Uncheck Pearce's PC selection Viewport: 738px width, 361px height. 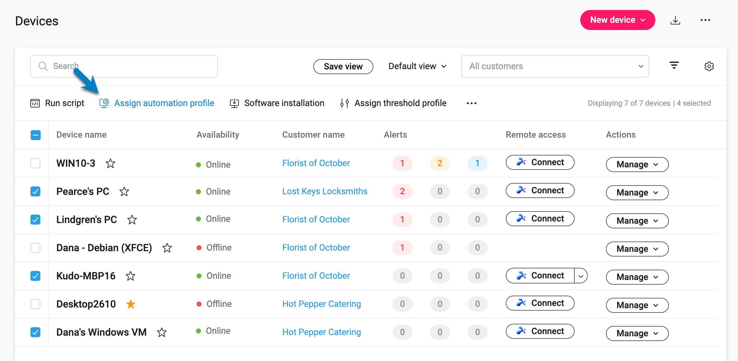(35, 191)
